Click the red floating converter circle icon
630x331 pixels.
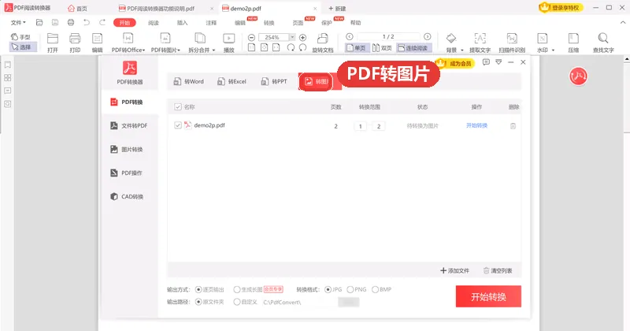click(578, 76)
